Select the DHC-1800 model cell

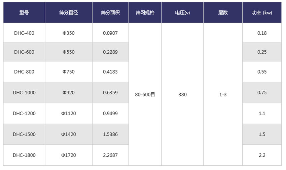tap(24, 155)
